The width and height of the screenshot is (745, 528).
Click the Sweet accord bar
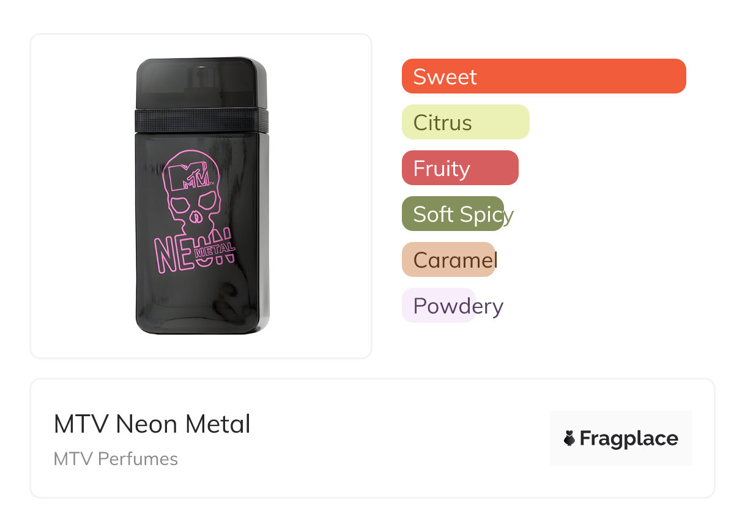pos(543,76)
